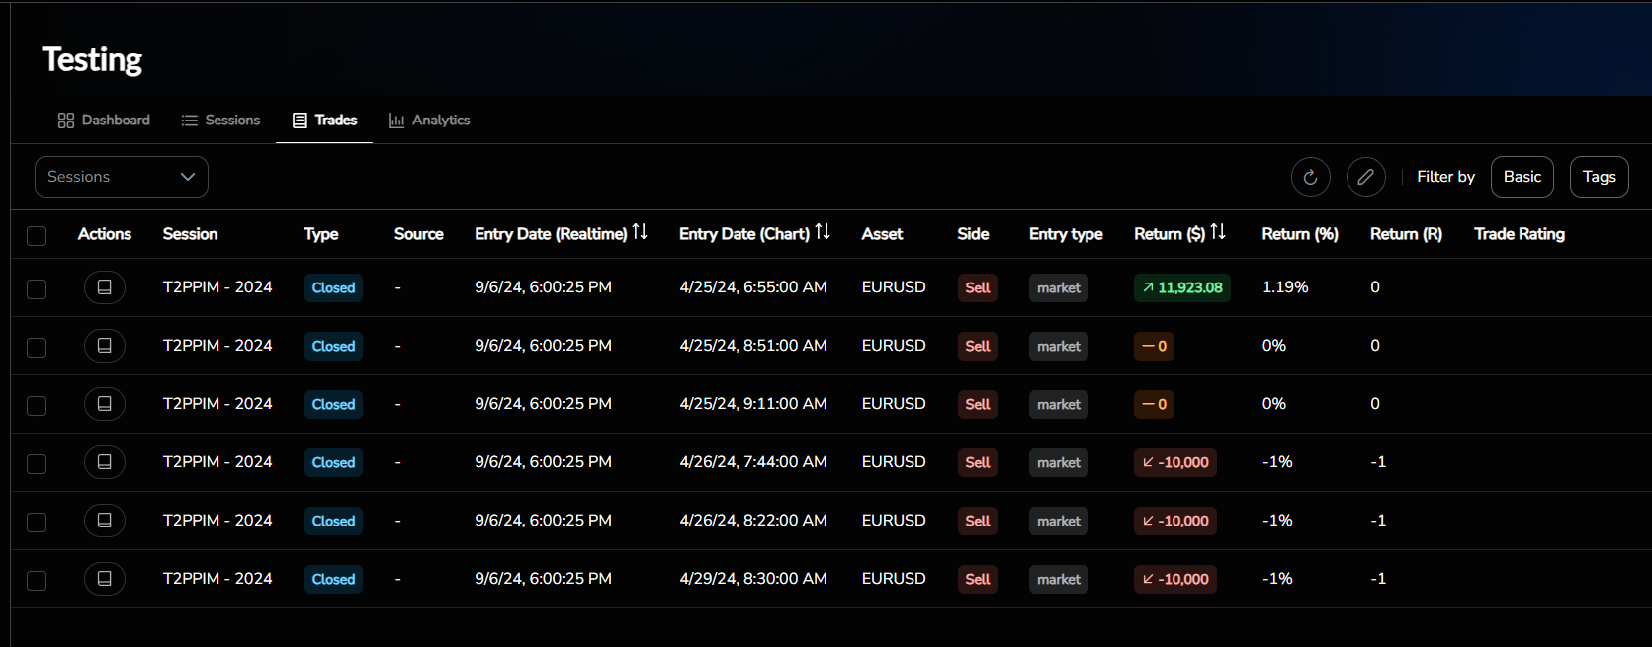Viewport: 1652px width, 647px height.
Task: Toggle the select-all header checkbox
Action: click(x=37, y=235)
